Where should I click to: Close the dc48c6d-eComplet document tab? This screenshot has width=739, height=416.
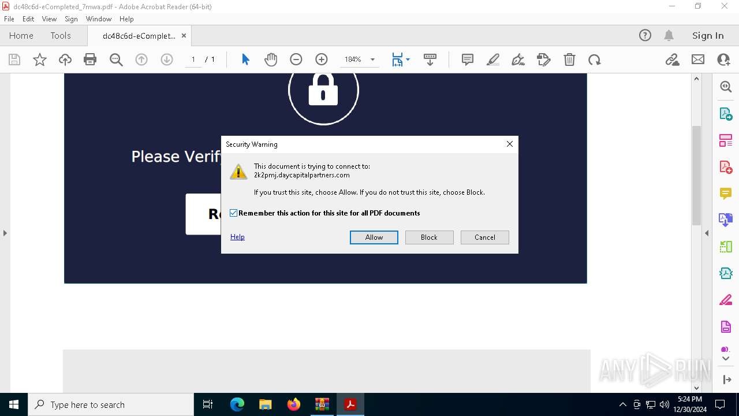click(184, 35)
